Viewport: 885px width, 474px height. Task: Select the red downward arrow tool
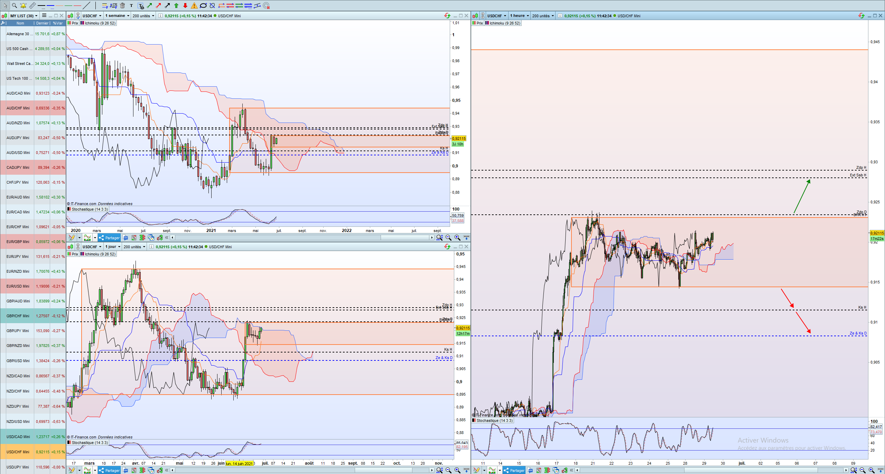pyautogui.click(x=185, y=6)
